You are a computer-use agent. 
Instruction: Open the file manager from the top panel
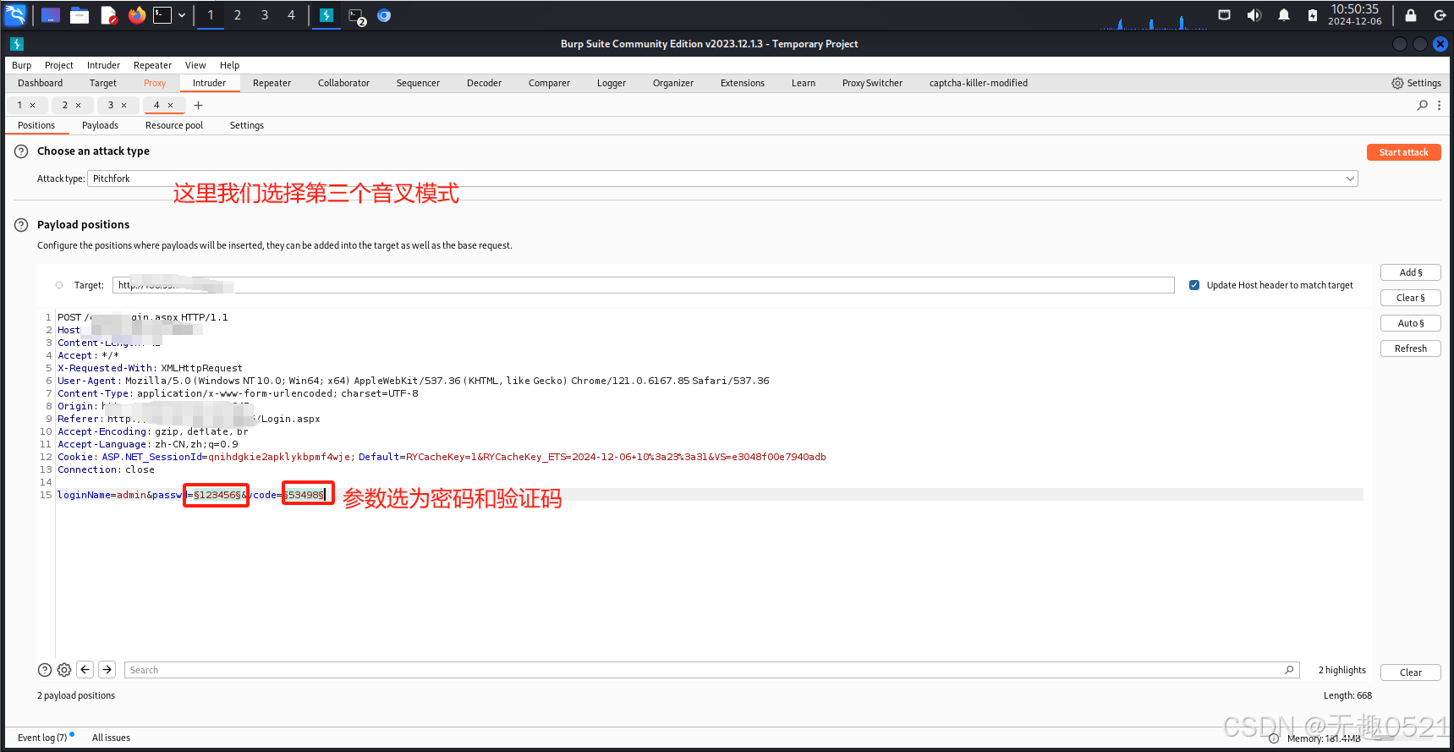[x=80, y=15]
